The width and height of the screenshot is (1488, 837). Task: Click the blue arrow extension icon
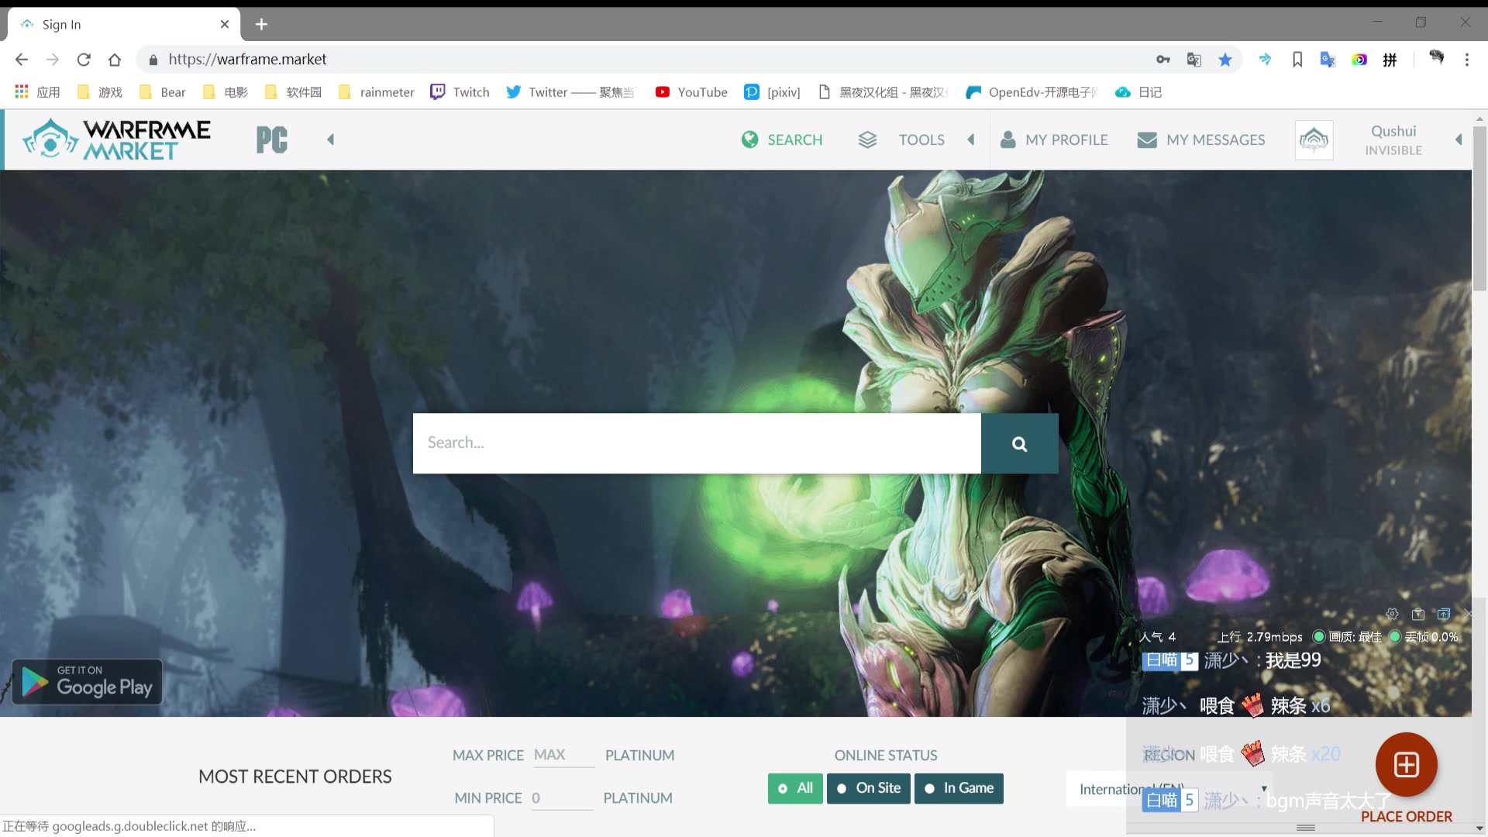coord(1266,60)
